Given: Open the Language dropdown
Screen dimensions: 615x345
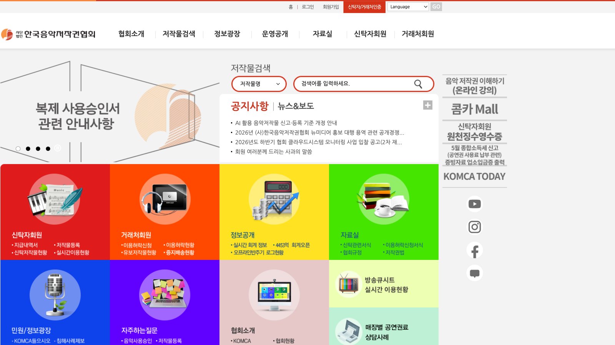Looking at the screenshot, I should (408, 7).
